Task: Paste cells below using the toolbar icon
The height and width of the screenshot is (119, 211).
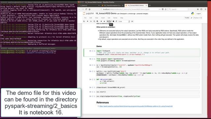Action: coord(98,21)
